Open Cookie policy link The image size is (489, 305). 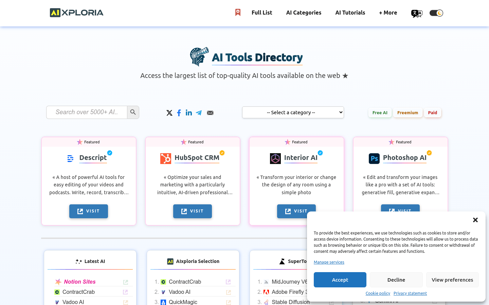(x=378, y=293)
